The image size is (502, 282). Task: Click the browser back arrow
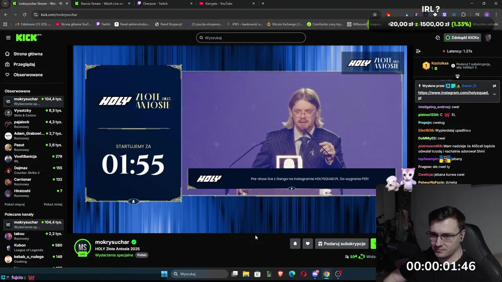[x=6, y=14]
